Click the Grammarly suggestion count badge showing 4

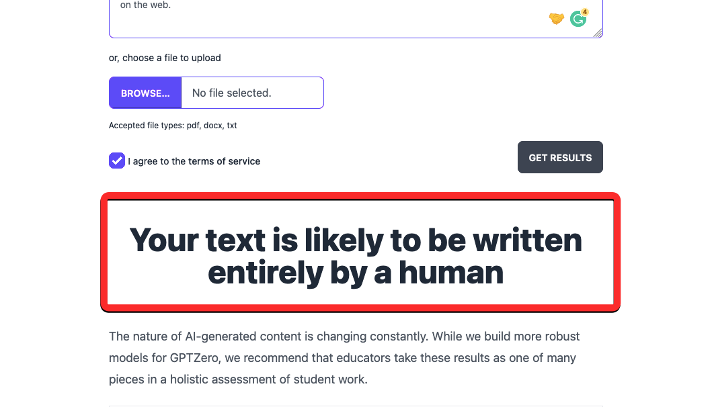point(584,12)
